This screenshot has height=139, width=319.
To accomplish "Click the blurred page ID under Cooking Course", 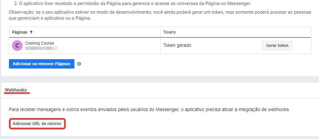I will point(41,49).
